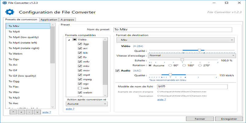The image size is (246, 123).
Task: Move preset up with ^ button
Action: click(x=13, y=112)
